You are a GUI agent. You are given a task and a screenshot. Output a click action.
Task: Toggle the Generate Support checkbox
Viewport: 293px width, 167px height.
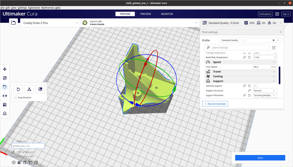[x=255, y=86]
